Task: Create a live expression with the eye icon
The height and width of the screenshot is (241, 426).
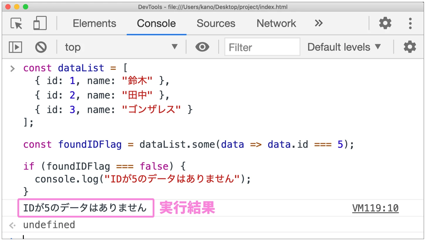Action: click(x=202, y=47)
